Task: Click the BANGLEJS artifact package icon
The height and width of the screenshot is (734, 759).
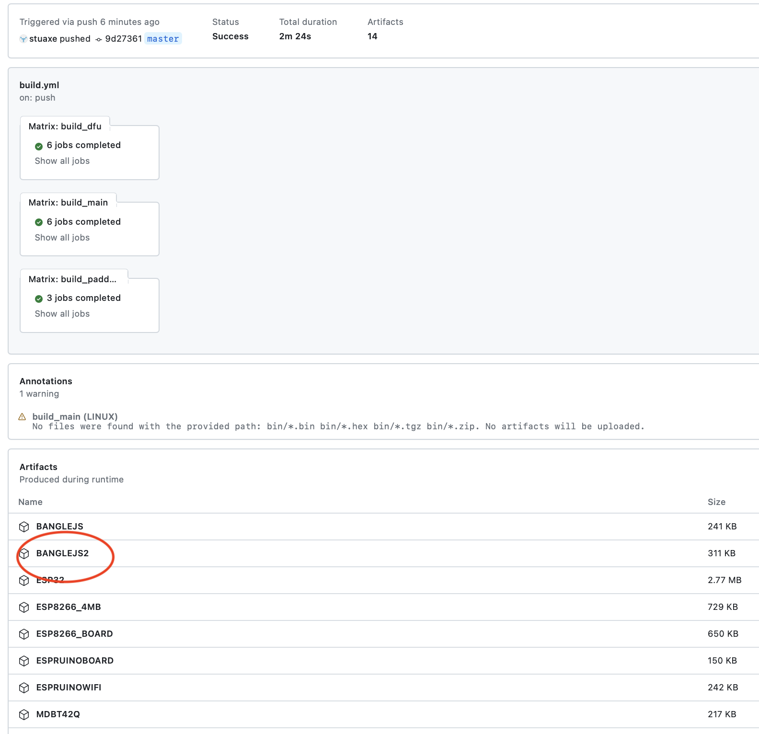Action: [x=24, y=527]
